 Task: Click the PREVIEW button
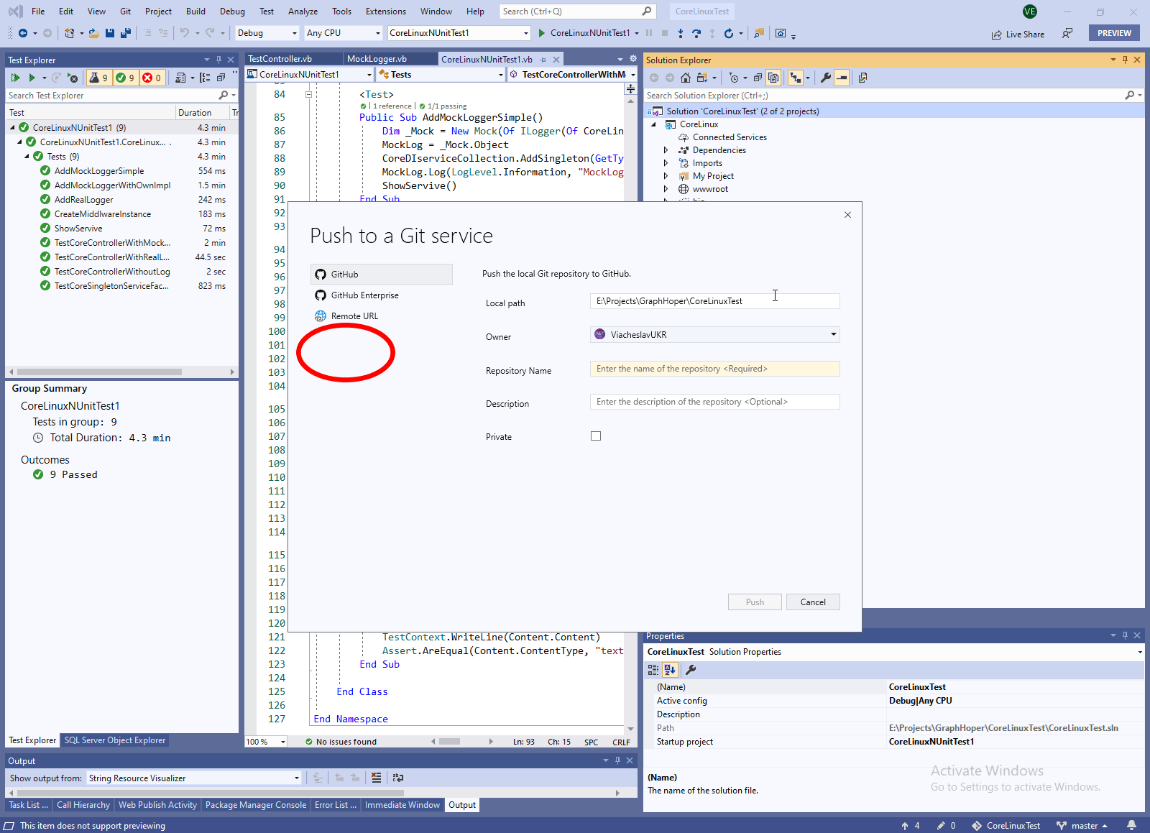[1114, 33]
